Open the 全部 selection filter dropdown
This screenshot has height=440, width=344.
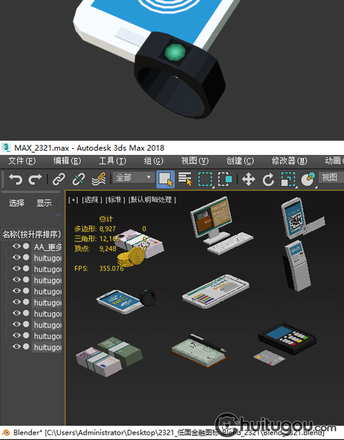[134, 177]
